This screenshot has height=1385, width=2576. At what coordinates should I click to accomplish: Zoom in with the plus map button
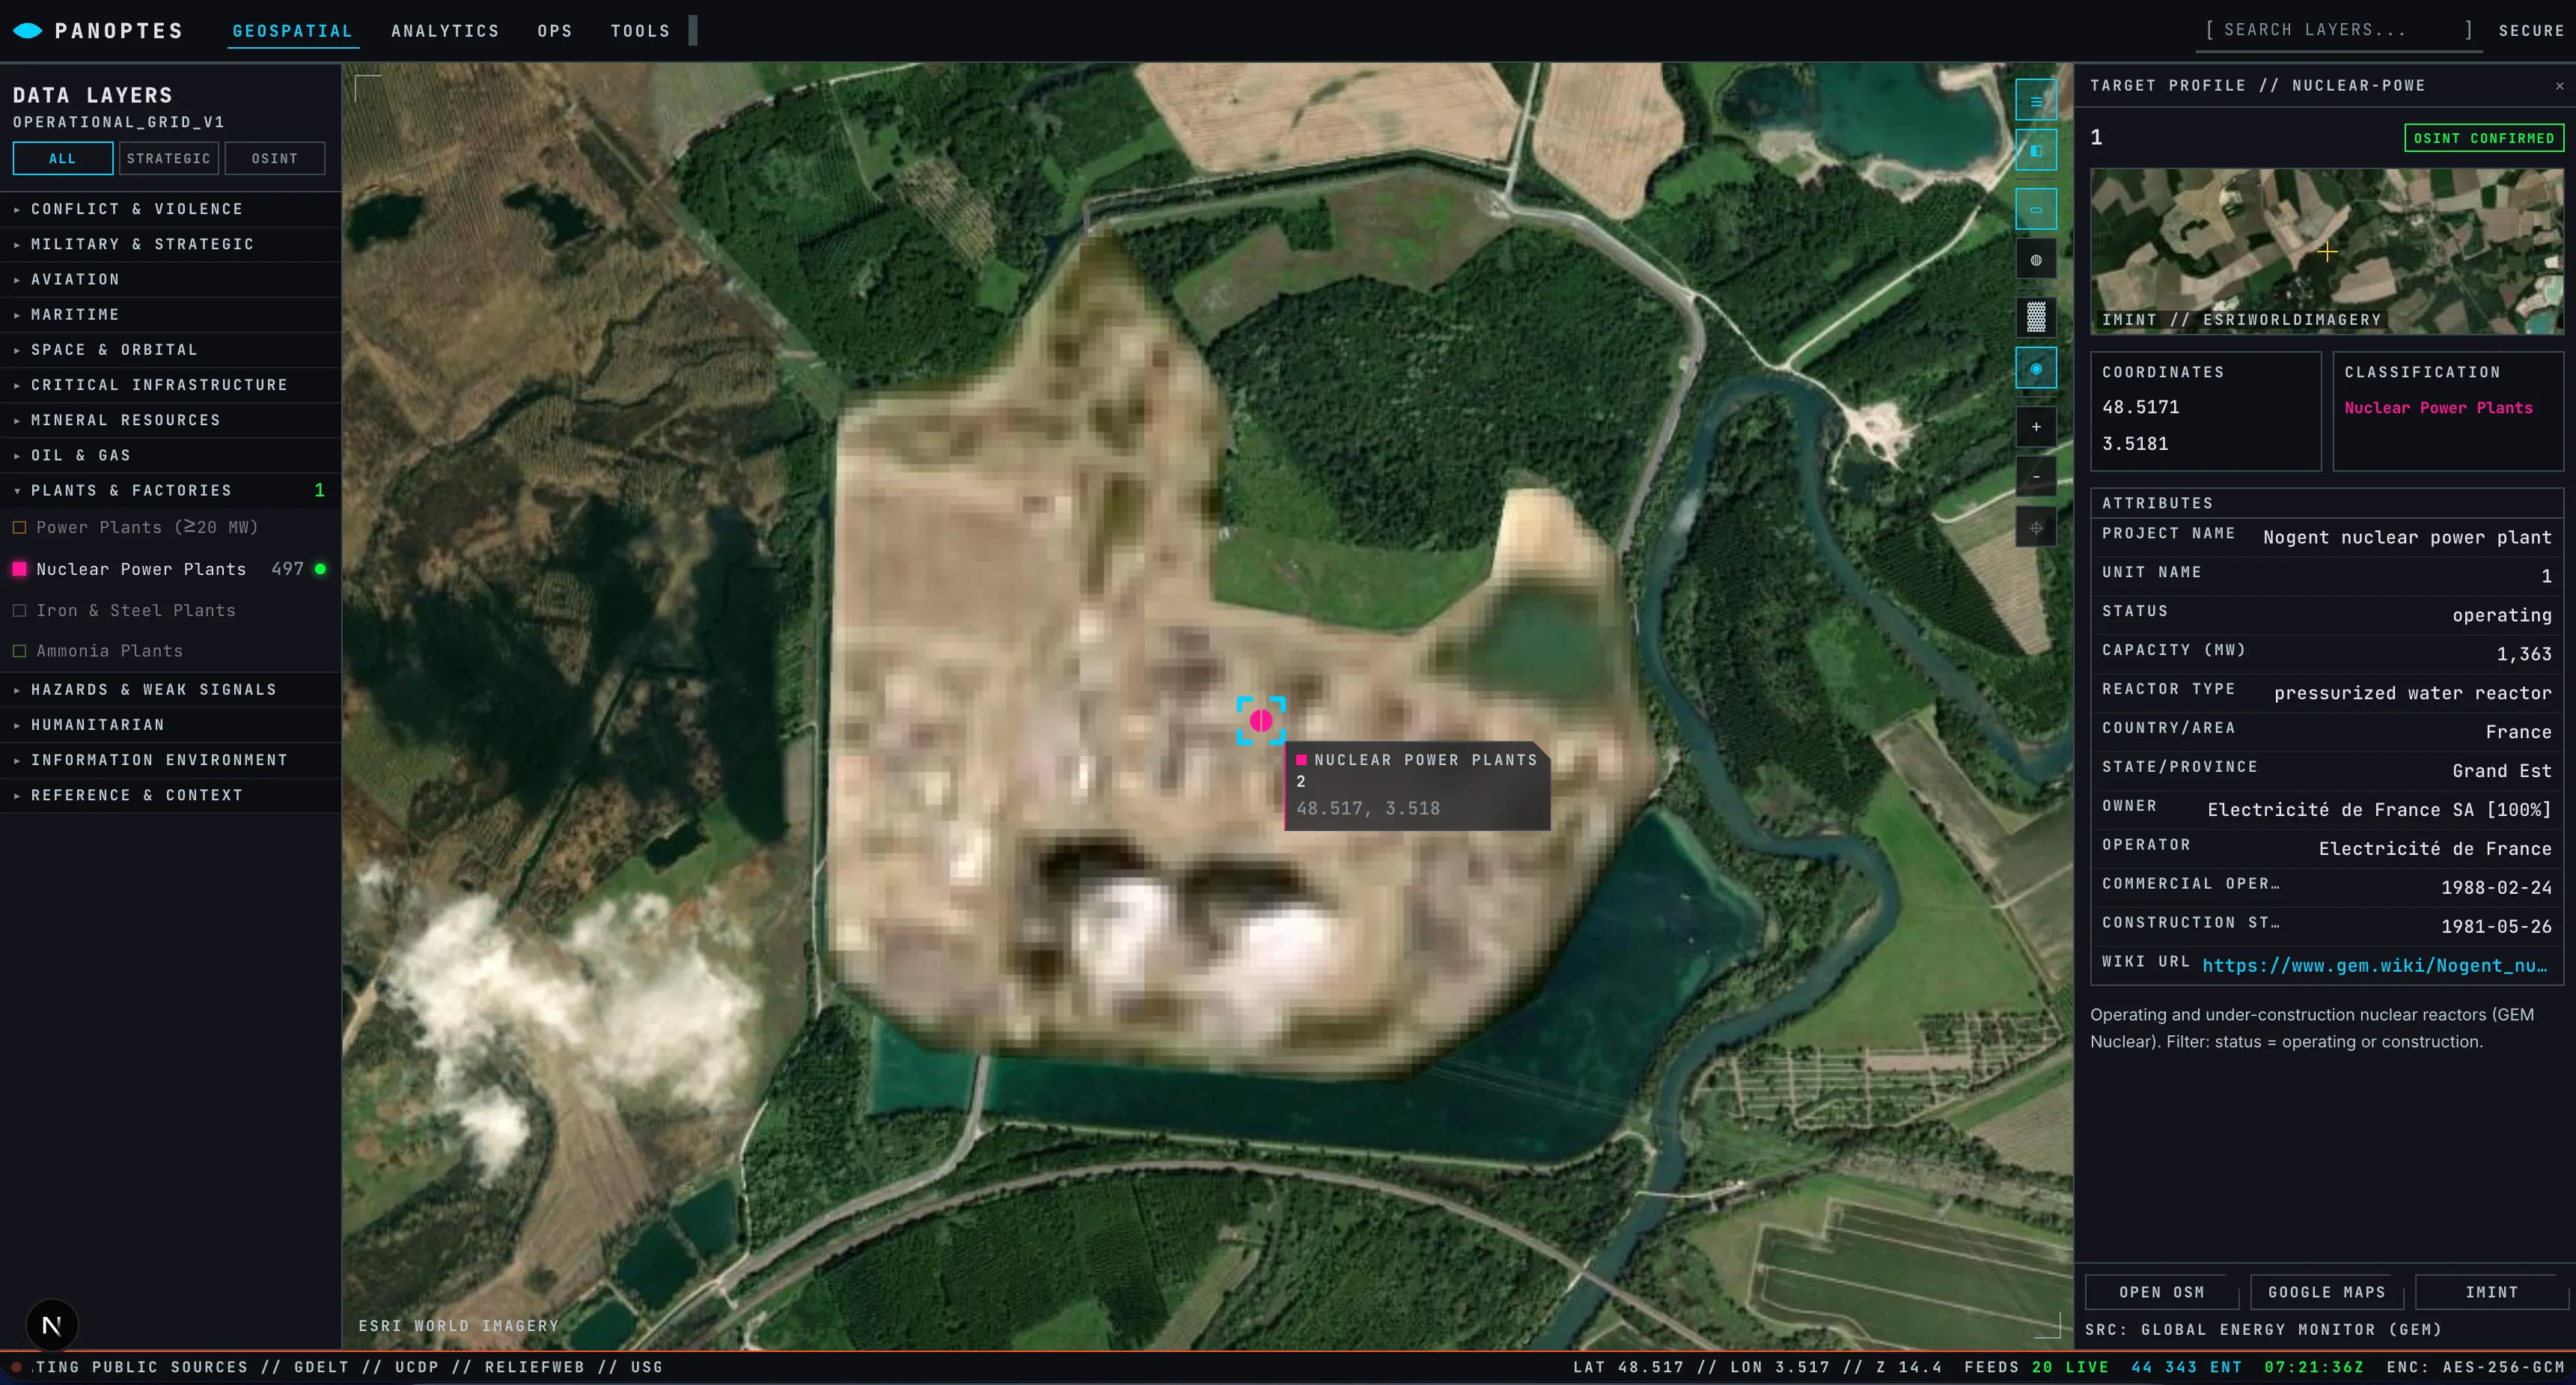click(2035, 427)
